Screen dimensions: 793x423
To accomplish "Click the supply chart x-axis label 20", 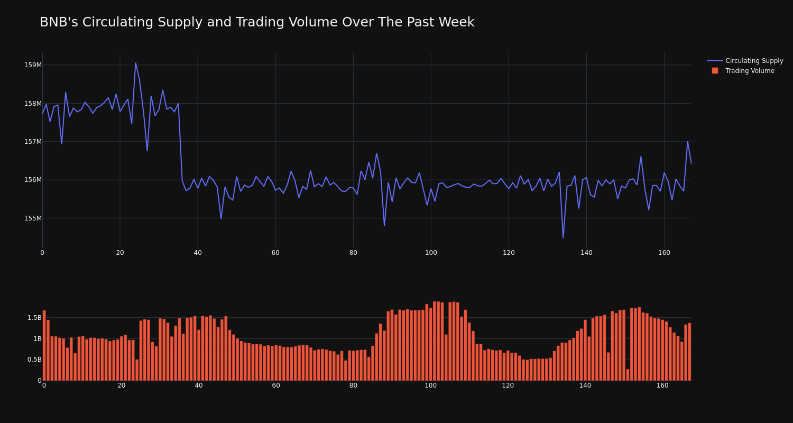I will tap(120, 253).
